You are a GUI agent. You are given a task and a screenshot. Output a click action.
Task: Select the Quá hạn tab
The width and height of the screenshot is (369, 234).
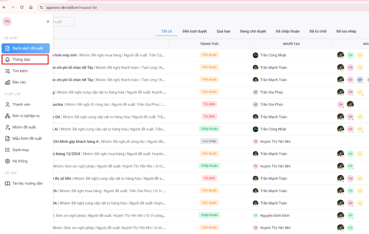click(223, 31)
